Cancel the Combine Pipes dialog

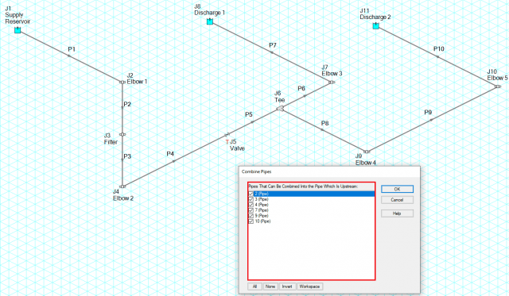[397, 200]
